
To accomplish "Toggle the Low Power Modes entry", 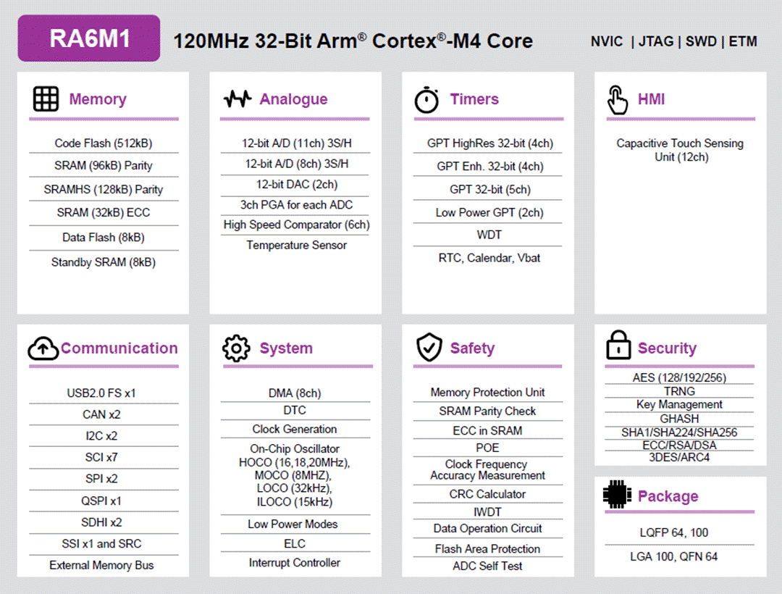I will [x=295, y=524].
